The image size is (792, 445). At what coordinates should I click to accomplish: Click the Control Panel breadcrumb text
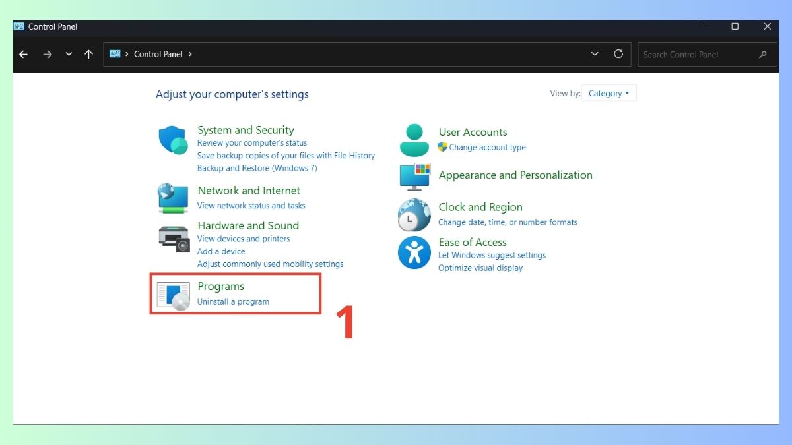coord(158,54)
